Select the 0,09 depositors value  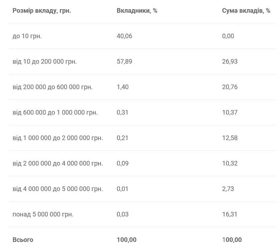click(122, 163)
